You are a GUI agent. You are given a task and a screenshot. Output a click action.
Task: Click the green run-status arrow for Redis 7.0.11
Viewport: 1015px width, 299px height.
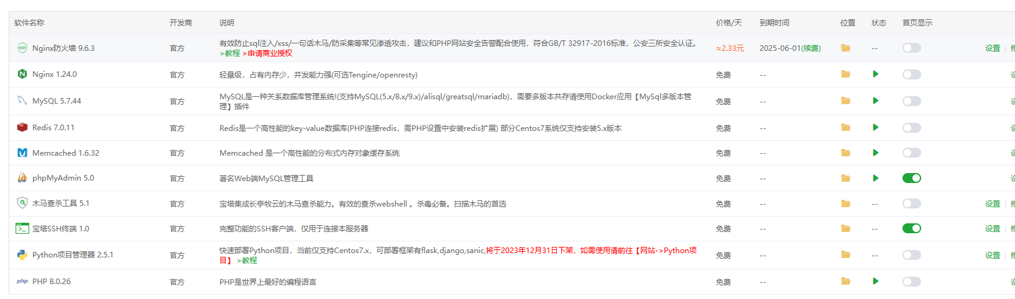point(876,127)
